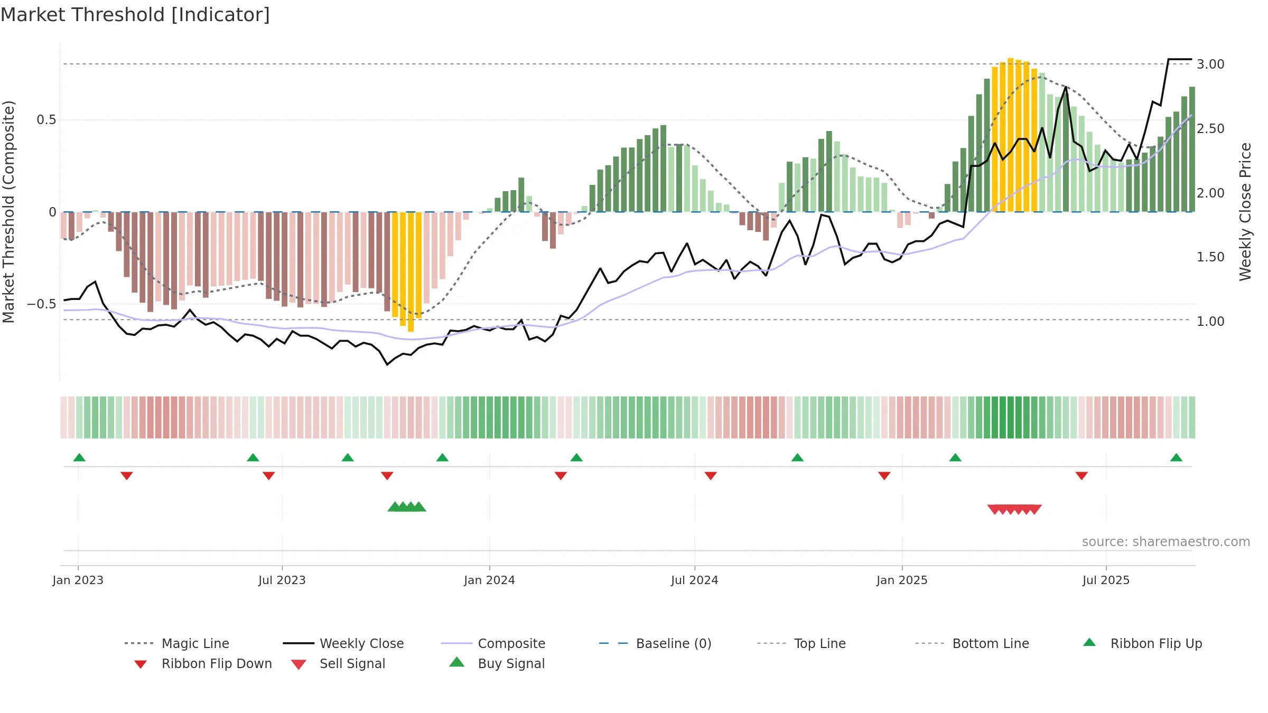
Task: Toggle the Ribbon Flip Down legend entry
Action: point(202,663)
